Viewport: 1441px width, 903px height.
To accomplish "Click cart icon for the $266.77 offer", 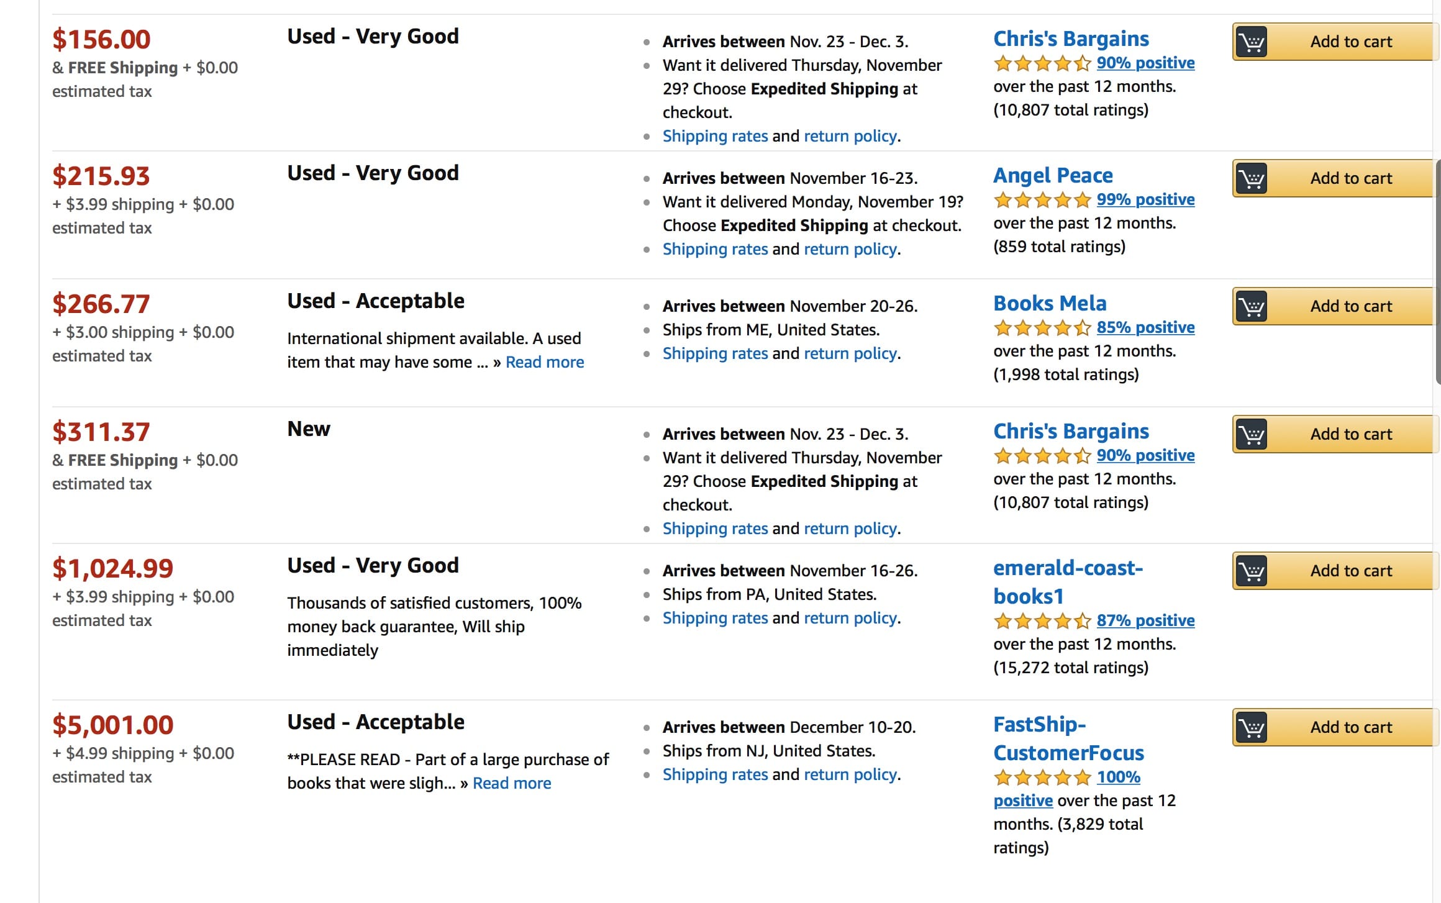I will 1252,307.
